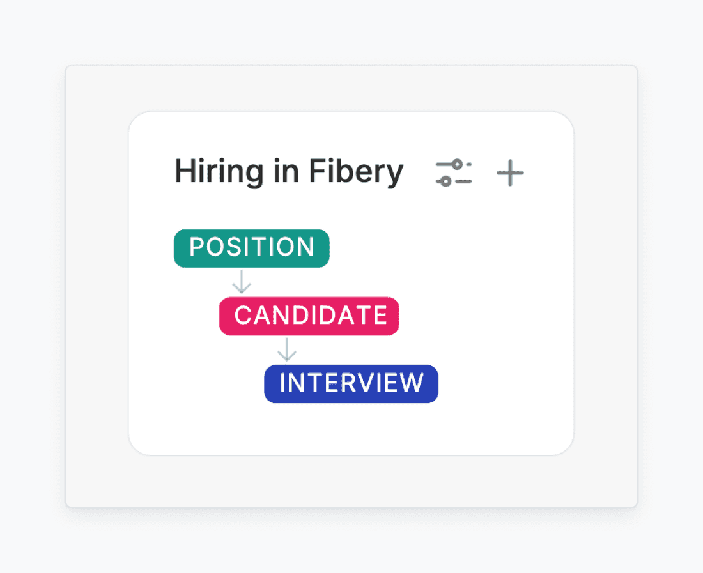This screenshot has height=573, width=703.
Task: Click the arrow below CANDIDATE badge
Action: tap(287, 349)
